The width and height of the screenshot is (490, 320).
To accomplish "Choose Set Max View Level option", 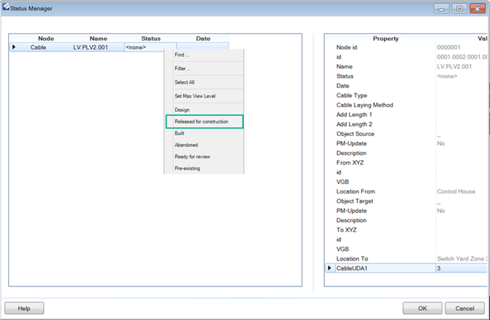I will click(x=195, y=96).
